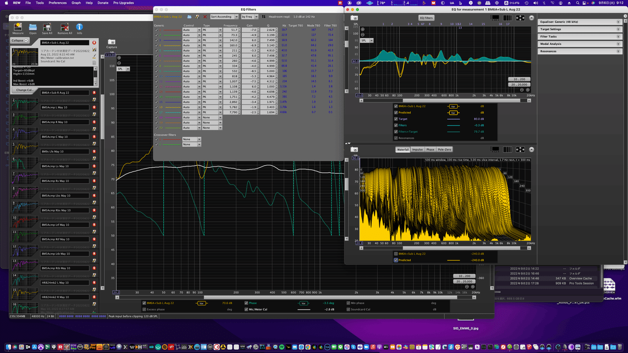Open the waterfall graph settings gear
Viewport: 628px width, 353px height.
[532, 150]
